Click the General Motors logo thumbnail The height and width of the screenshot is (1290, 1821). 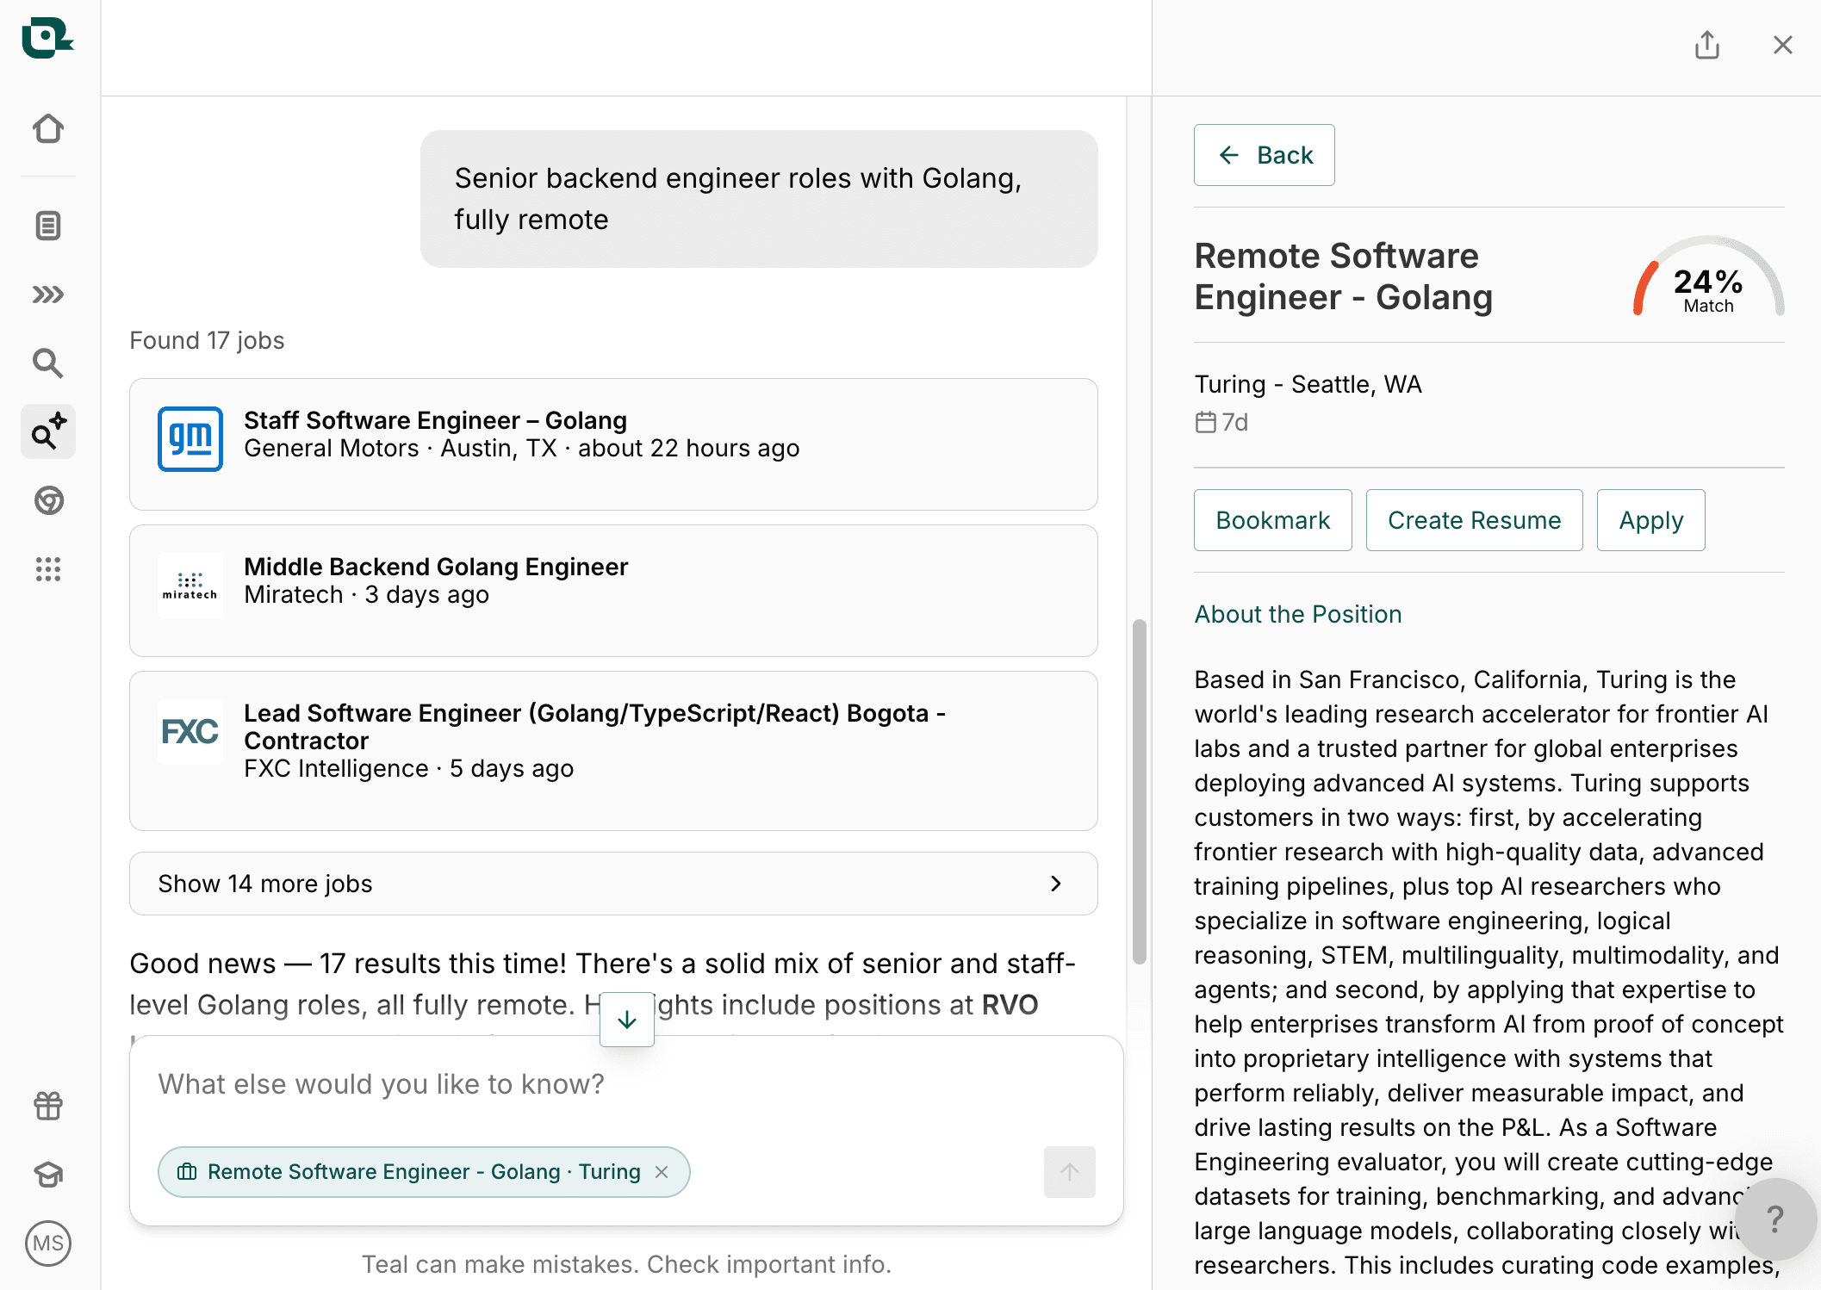[x=190, y=439]
